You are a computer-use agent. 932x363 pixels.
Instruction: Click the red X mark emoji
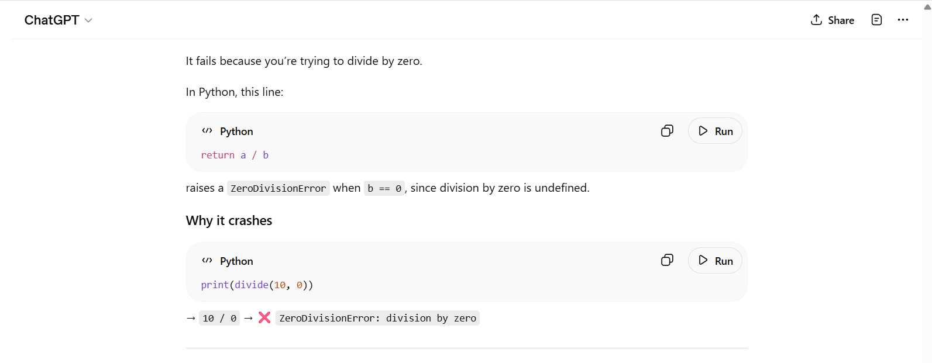264,317
